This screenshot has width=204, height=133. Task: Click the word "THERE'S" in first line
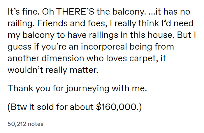click(75, 12)
